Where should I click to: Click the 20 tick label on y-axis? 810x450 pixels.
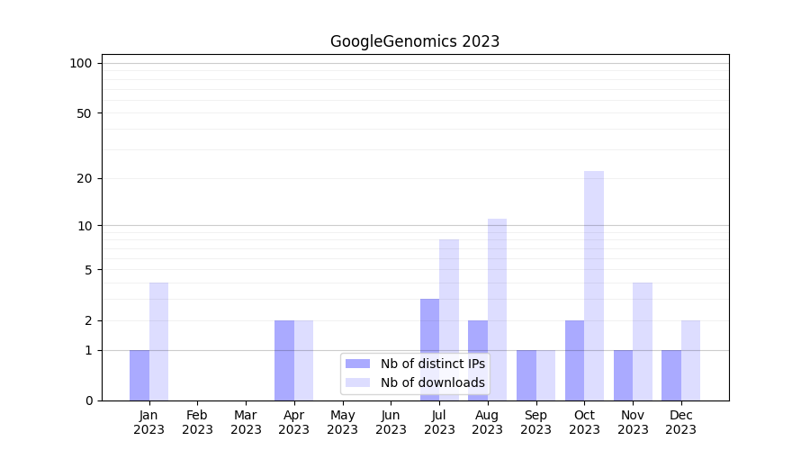pos(85,178)
